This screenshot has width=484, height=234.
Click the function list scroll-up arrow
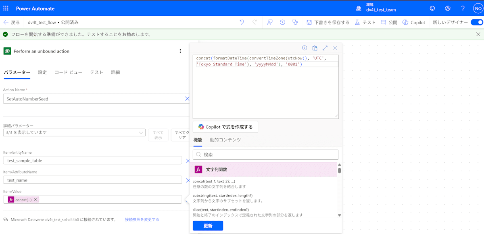[340, 165]
